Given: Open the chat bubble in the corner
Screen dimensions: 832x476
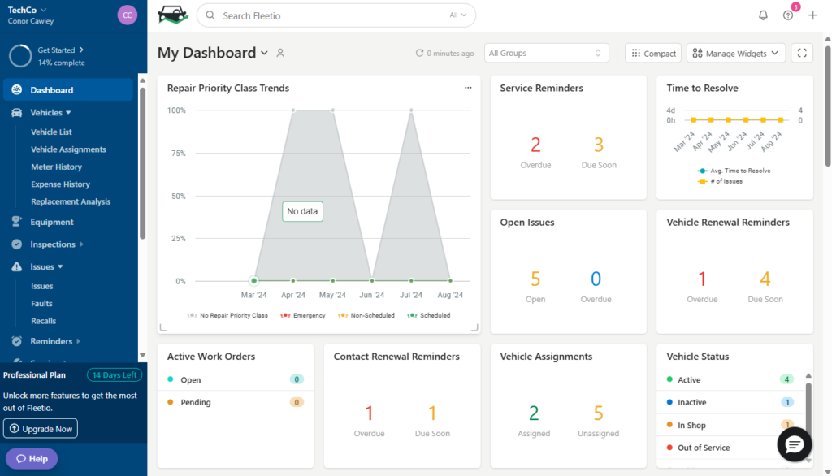Looking at the screenshot, I should tap(794, 444).
